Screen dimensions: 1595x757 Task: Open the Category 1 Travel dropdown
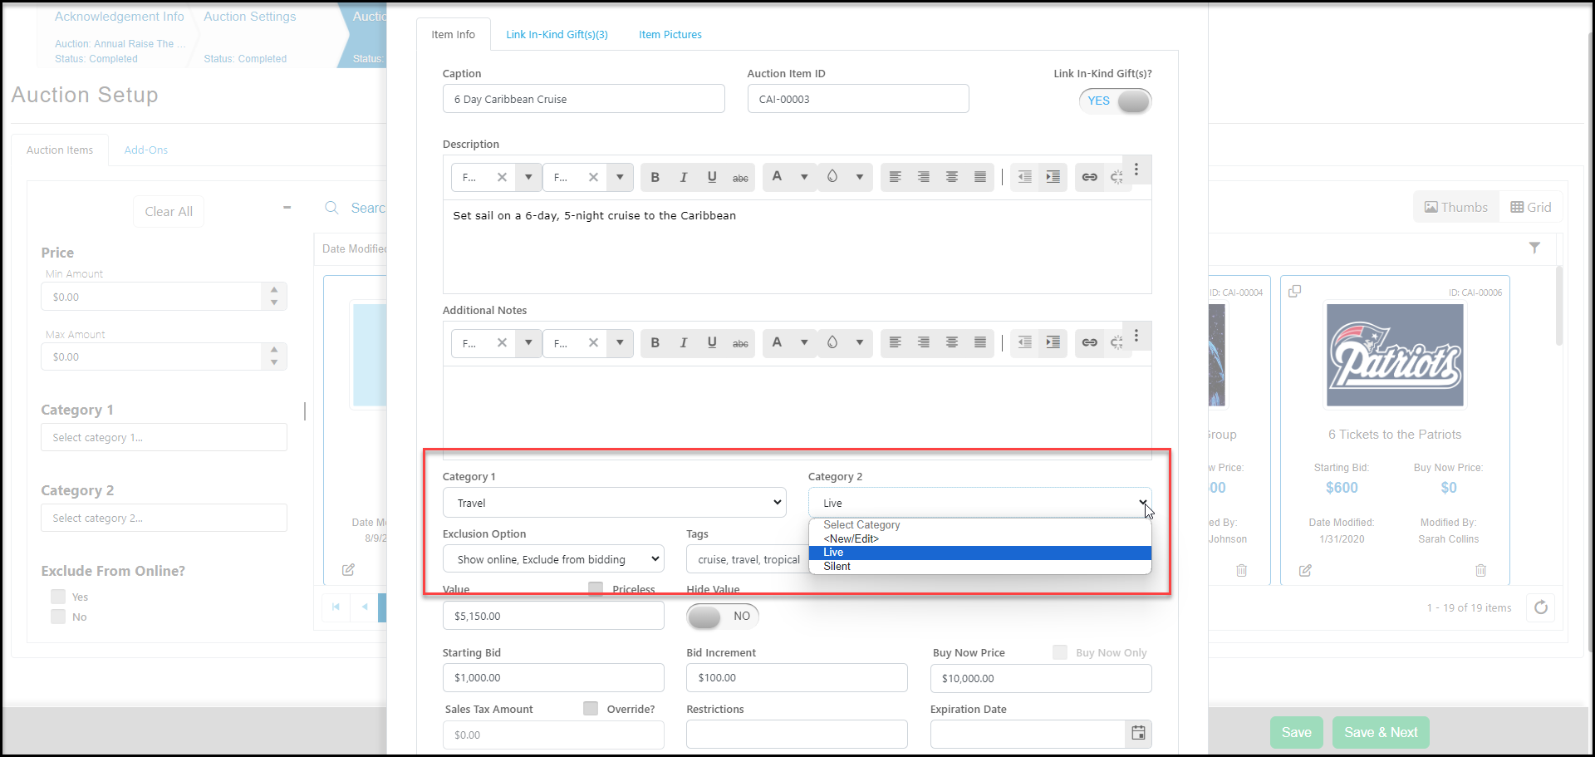coord(615,503)
